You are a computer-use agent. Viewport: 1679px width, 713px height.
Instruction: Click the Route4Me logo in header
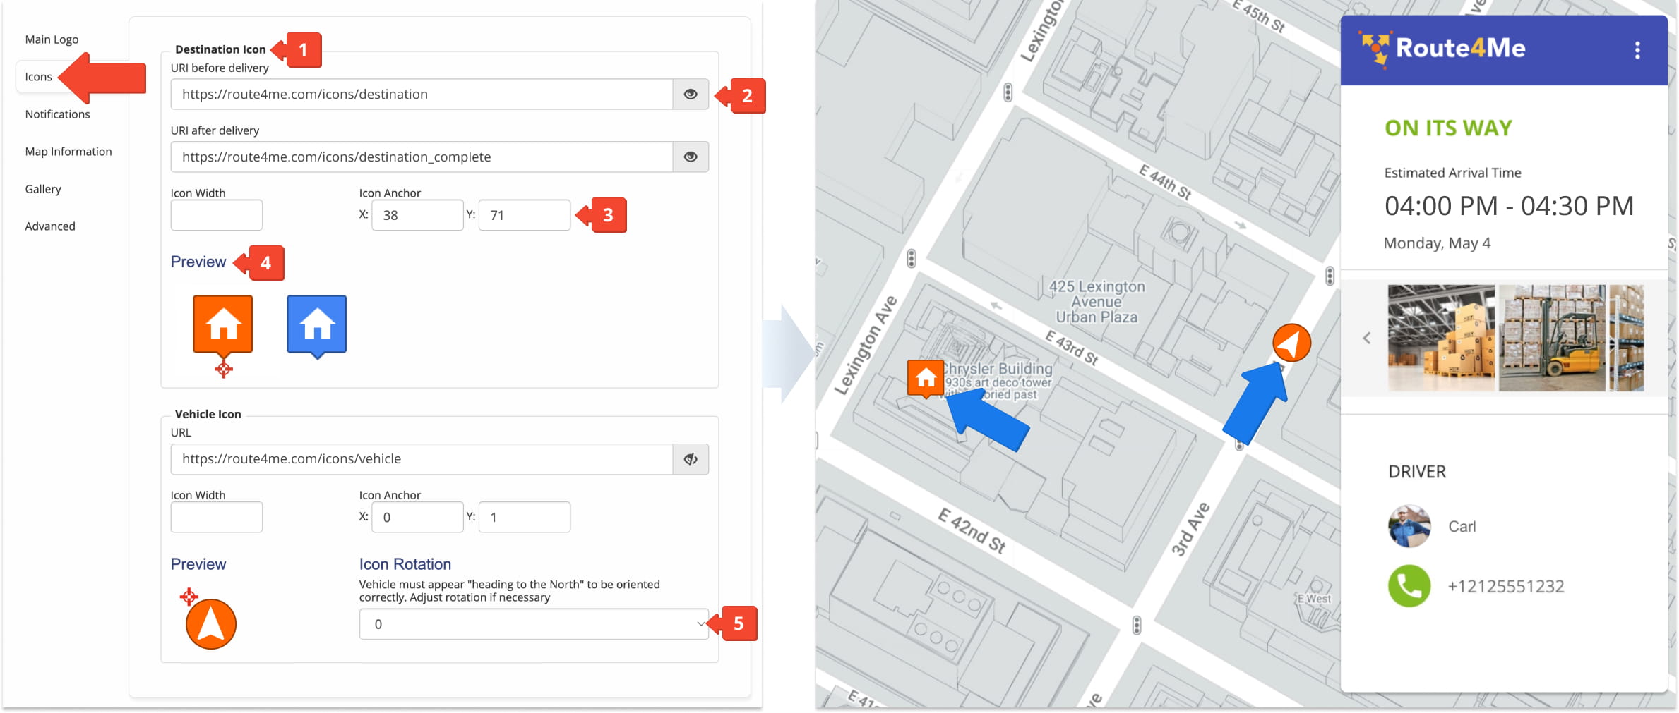point(1443,49)
